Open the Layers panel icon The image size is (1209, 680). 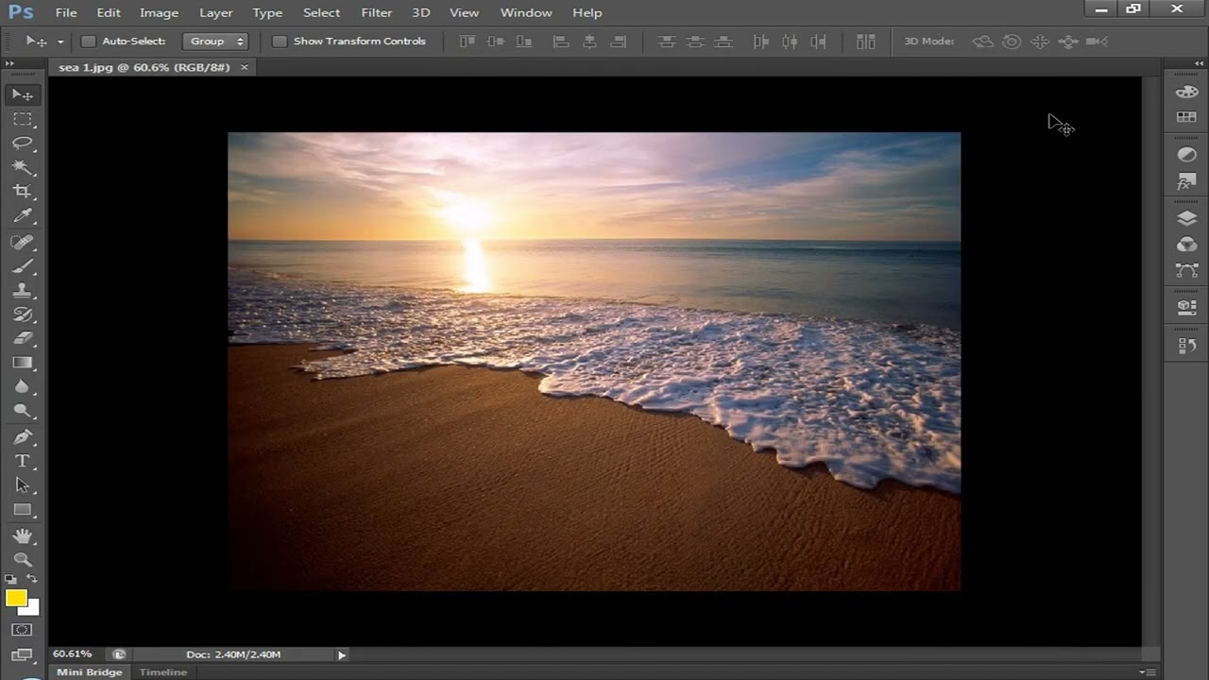pos(1186,218)
